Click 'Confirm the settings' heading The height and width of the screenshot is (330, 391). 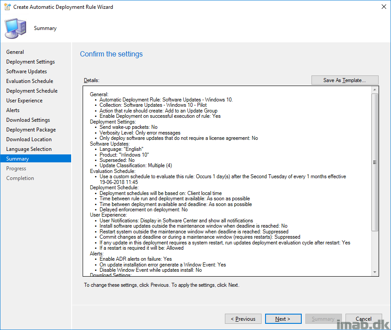pyautogui.click(x=111, y=54)
